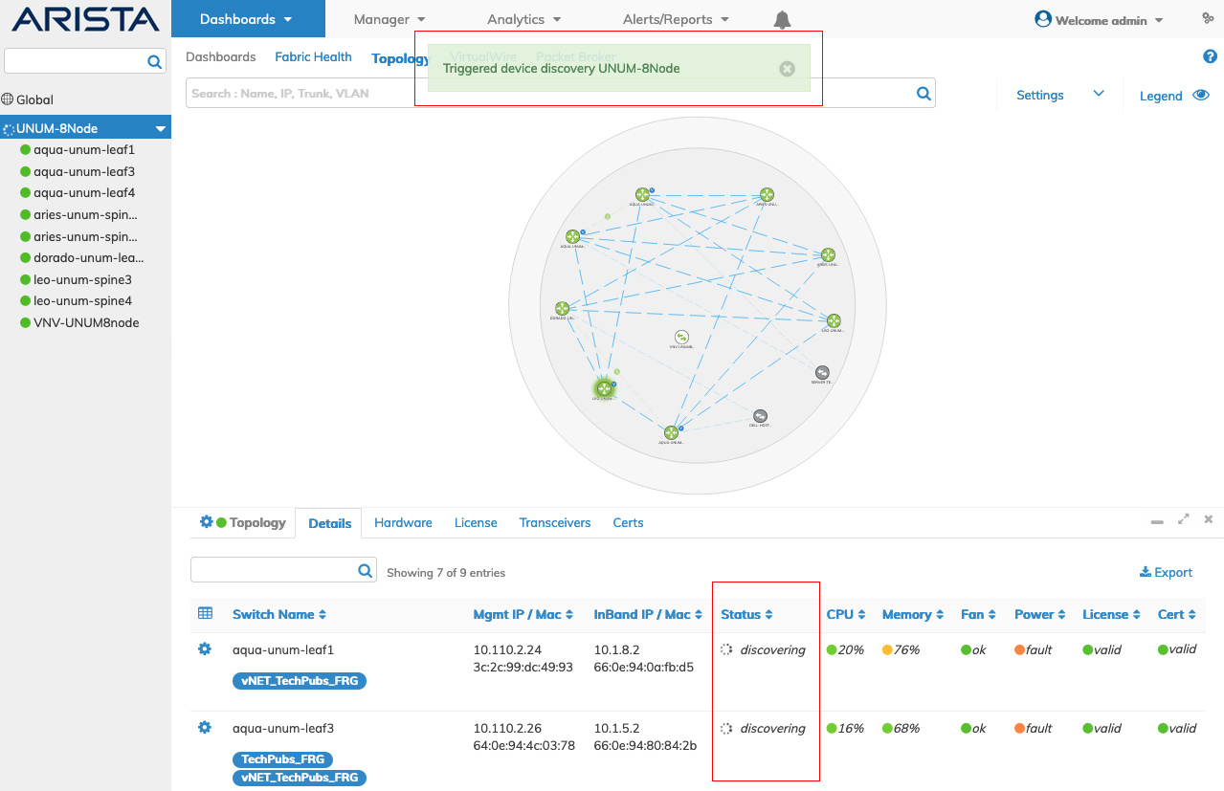Select aqua-unum-leaf3 in the sidebar tree

click(x=84, y=172)
